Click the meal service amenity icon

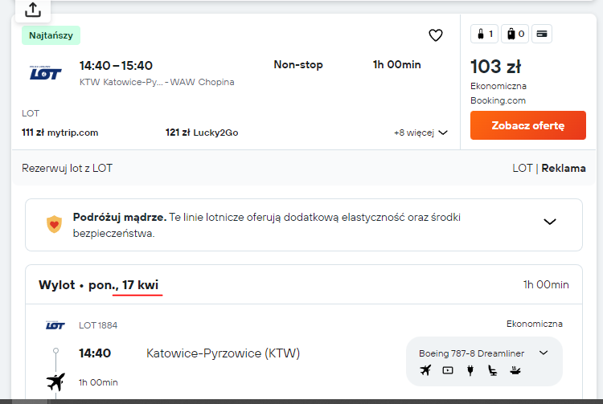[515, 370]
